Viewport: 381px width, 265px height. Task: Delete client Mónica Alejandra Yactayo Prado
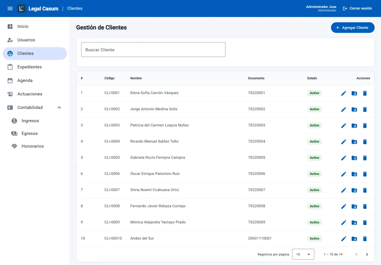(x=365, y=223)
